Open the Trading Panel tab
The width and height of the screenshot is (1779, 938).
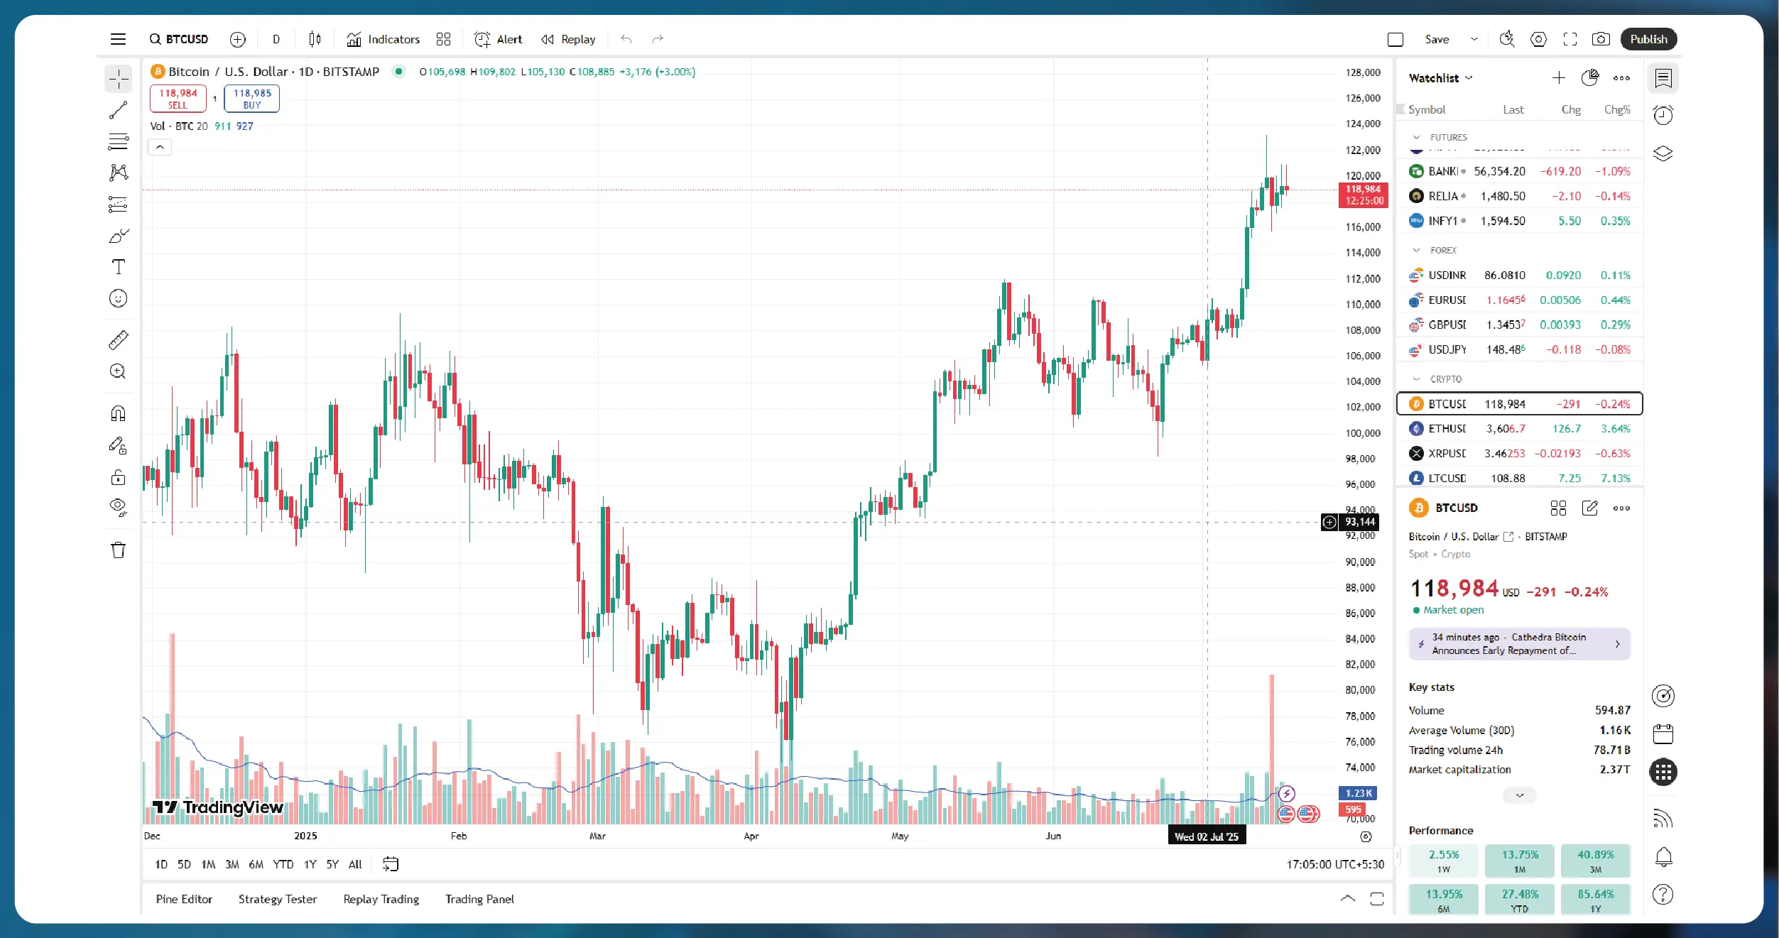tap(479, 899)
